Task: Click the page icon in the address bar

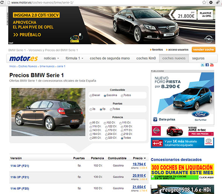Action: (x=9, y=2)
